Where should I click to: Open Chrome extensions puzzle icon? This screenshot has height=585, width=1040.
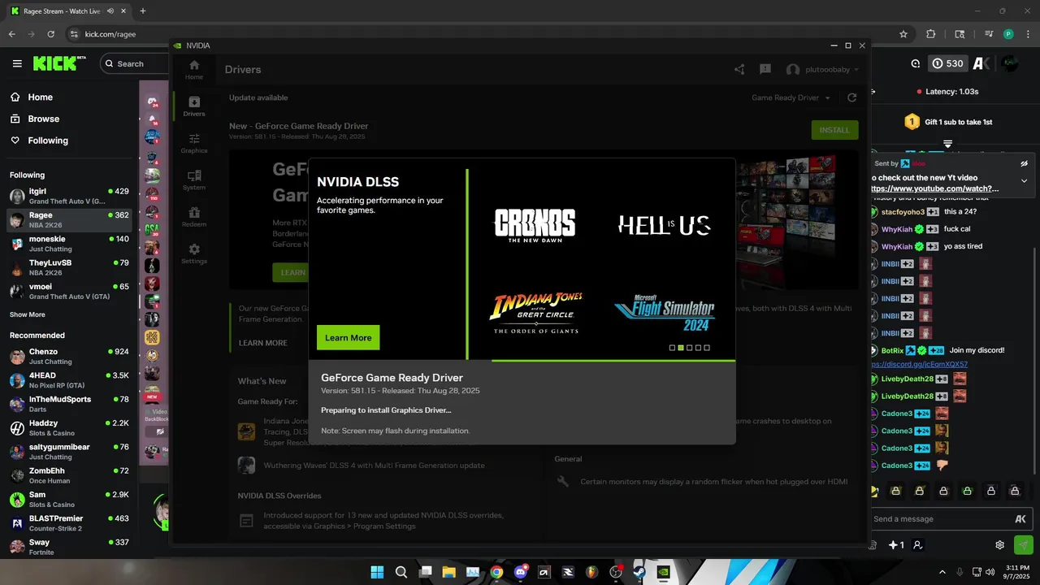click(931, 34)
